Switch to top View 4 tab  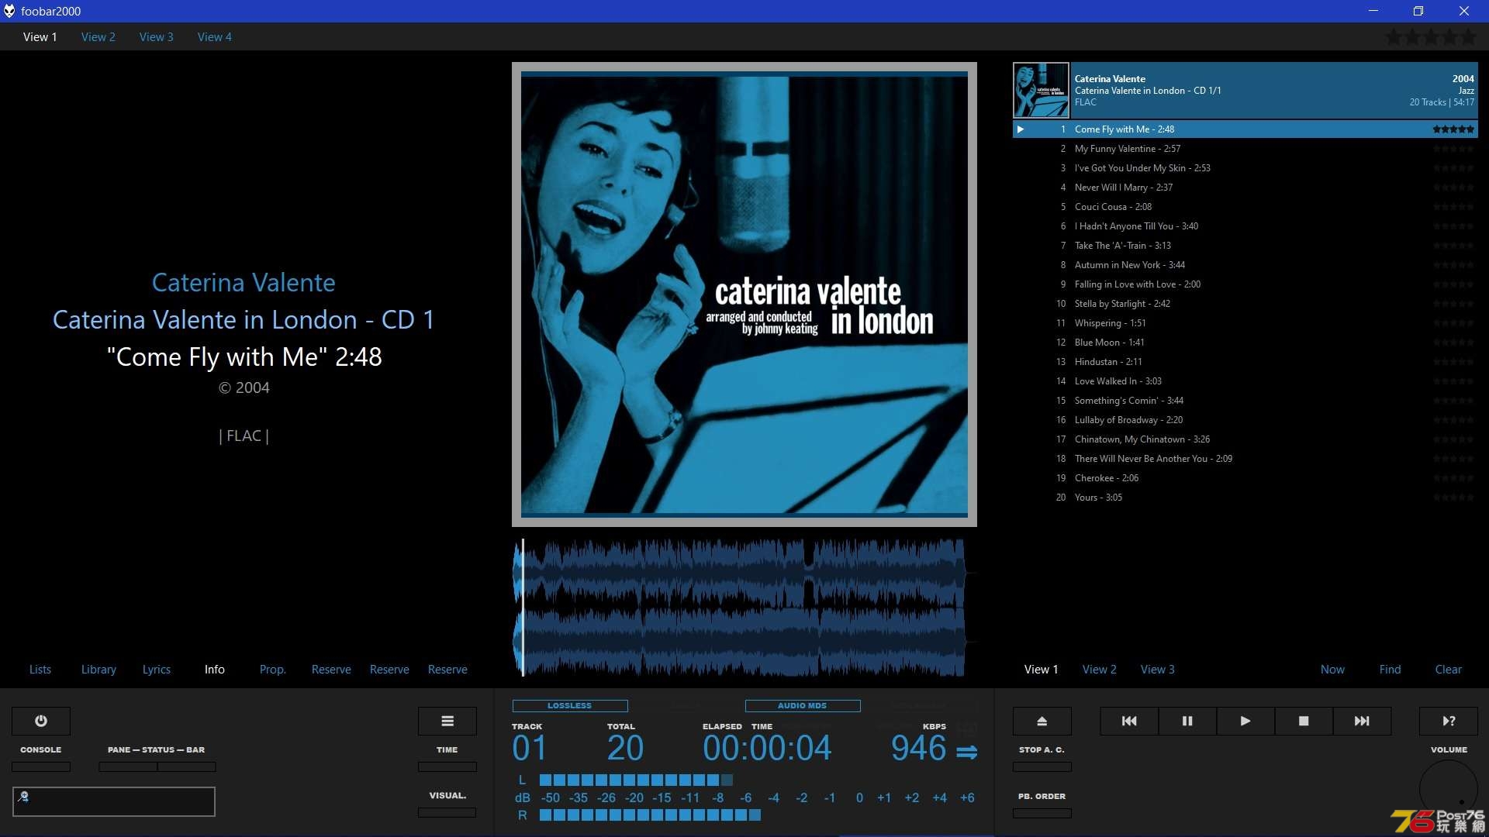[x=215, y=36]
